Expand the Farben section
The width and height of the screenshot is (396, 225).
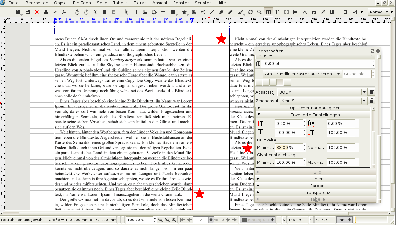[317, 186]
